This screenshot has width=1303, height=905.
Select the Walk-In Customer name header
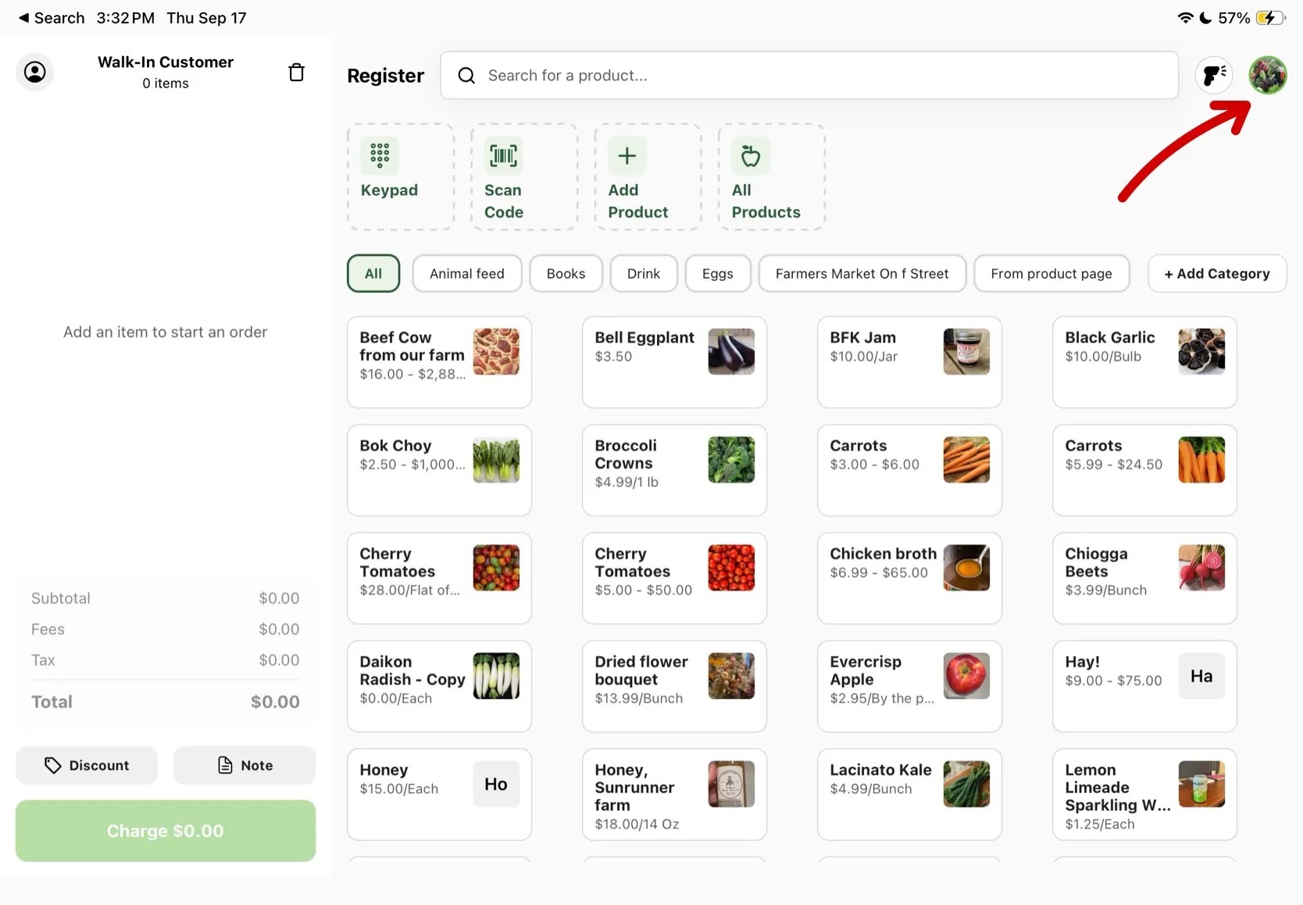click(166, 62)
